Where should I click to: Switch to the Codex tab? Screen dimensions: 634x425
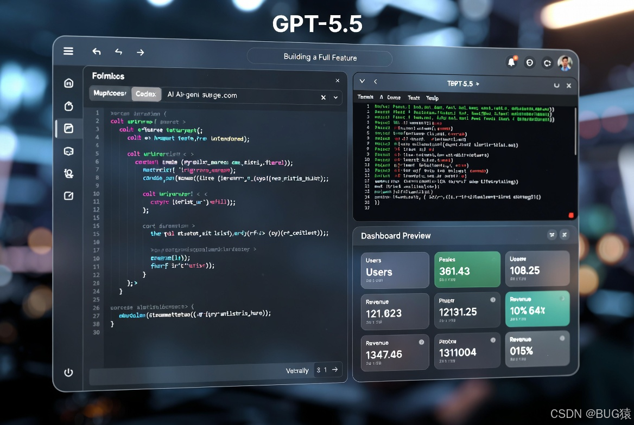click(x=146, y=94)
